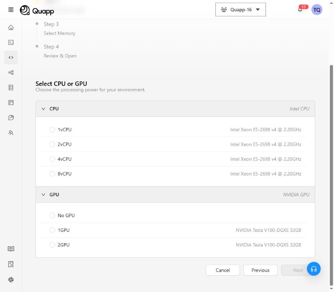Open the Slack icon in sidebar
The height and width of the screenshot is (292, 334).
pos(11,279)
